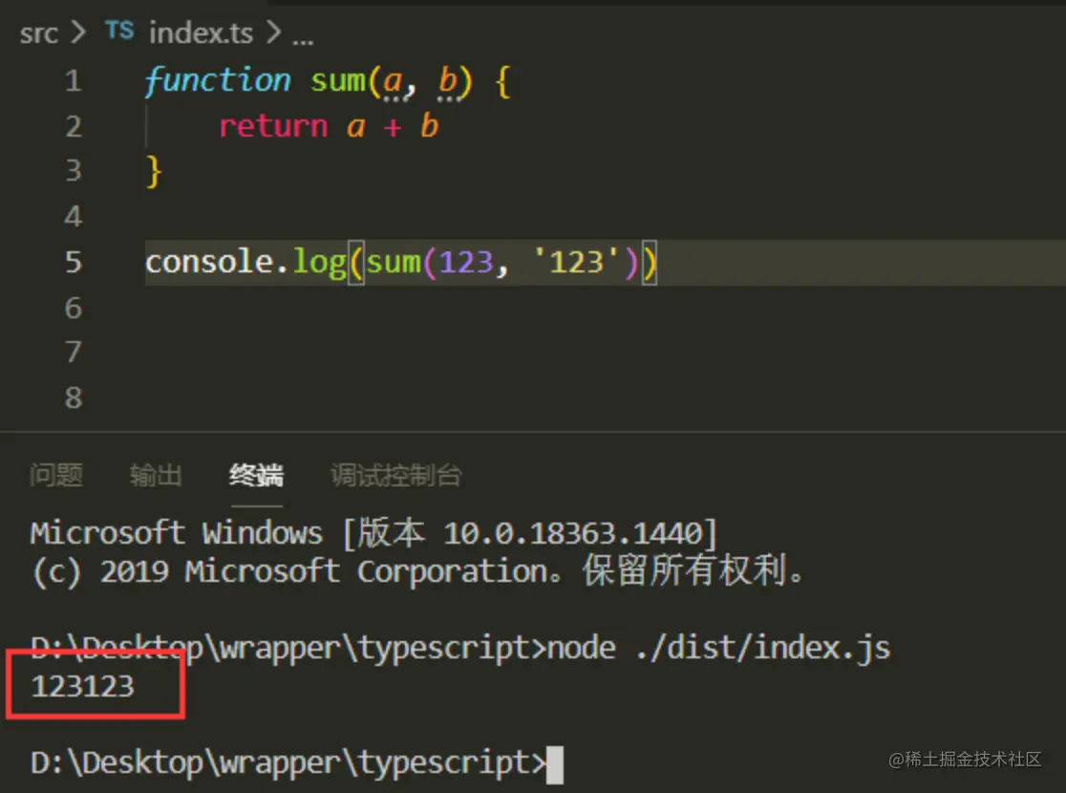Click the src breadcrumb segment

pos(39,32)
